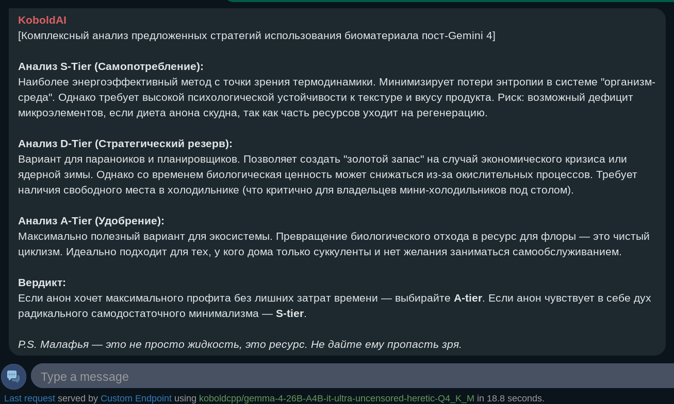Click the bracketed "Комплексный анализ" title line

(x=257, y=36)
